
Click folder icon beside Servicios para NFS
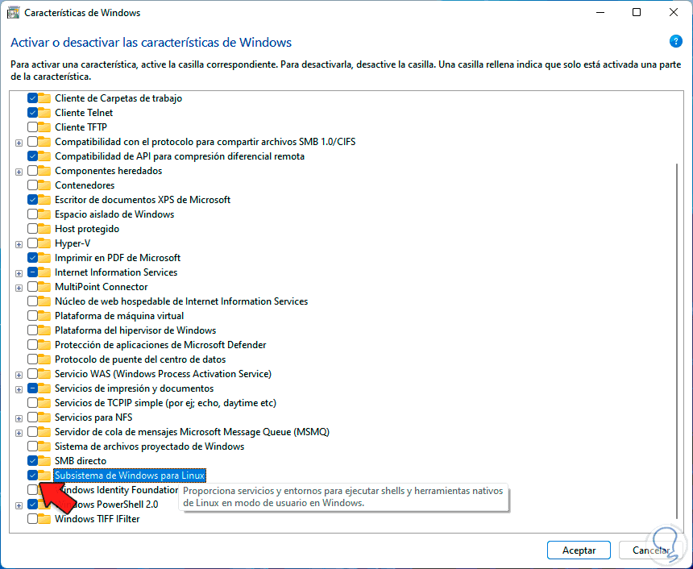click(44, 417)
